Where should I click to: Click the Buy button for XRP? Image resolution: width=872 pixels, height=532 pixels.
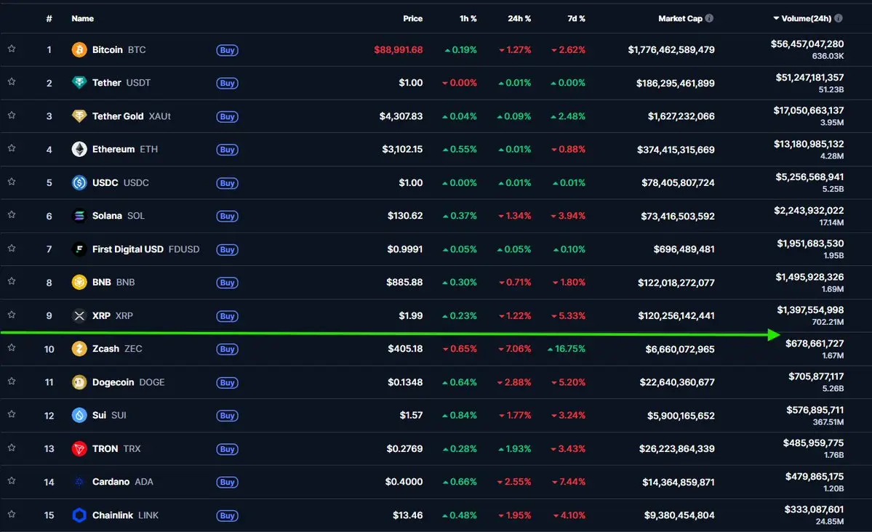[227, 316]
